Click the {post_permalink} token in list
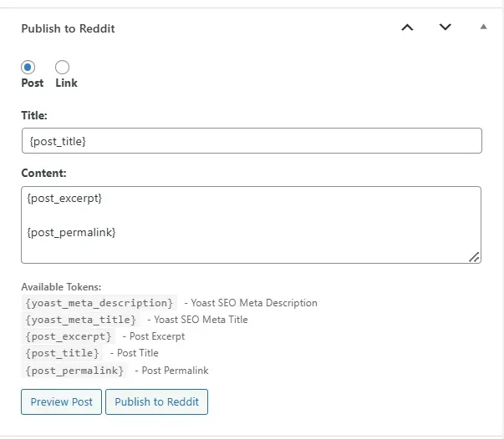The width and height of the screenshot is (504, 439). click(x=74, y=371)
